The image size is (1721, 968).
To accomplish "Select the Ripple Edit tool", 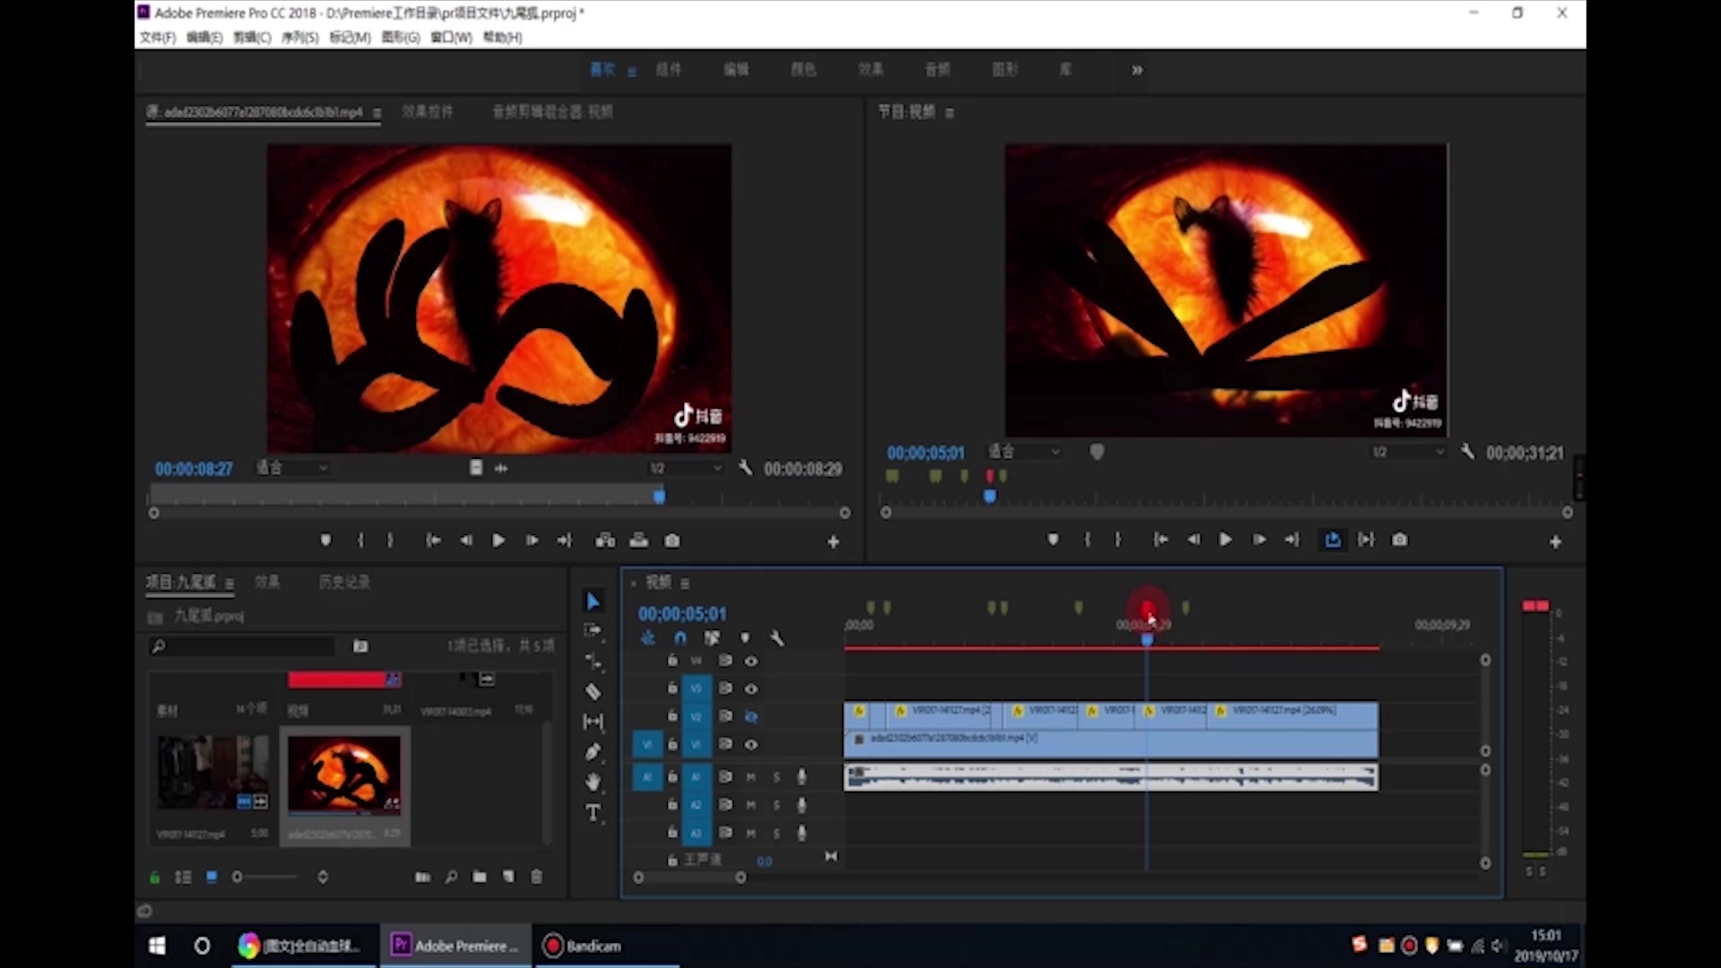I will [x=592, y=661].
